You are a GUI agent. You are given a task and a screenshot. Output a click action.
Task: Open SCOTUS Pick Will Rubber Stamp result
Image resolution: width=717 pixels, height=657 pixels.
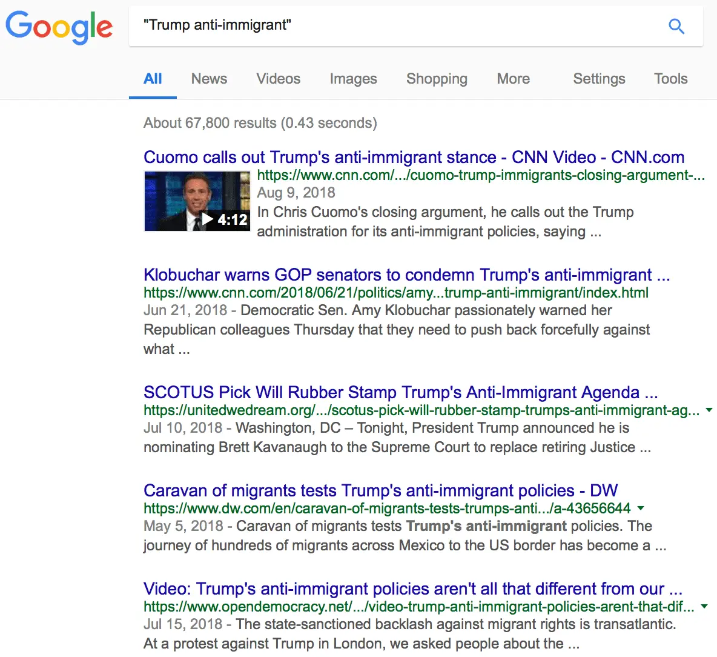[x=400, y=393]
